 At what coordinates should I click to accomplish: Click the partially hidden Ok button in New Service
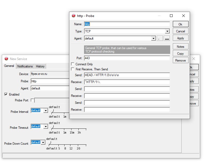click(x=194, y=67)
